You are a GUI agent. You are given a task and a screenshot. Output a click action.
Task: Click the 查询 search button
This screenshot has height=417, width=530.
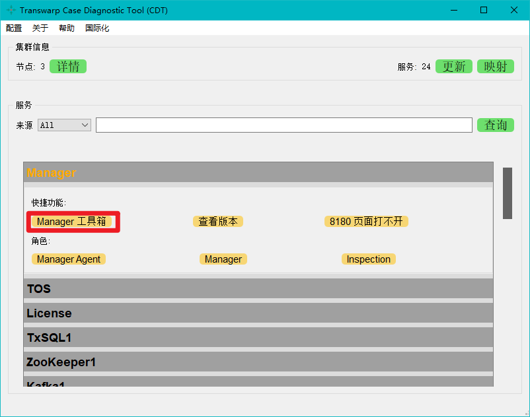point(496,125)
